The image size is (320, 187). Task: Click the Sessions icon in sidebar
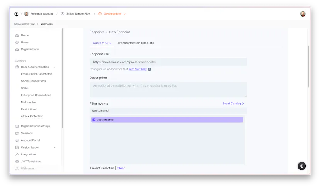[17, 134]
